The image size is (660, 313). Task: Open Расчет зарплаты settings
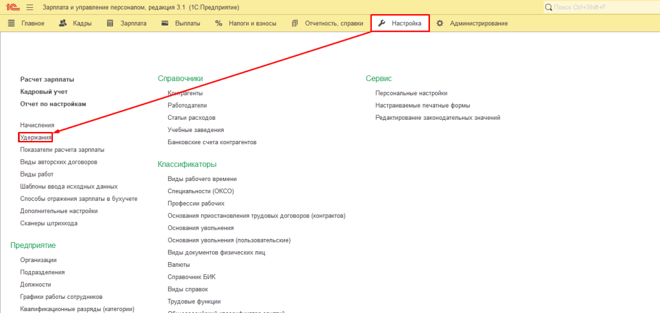47,79
